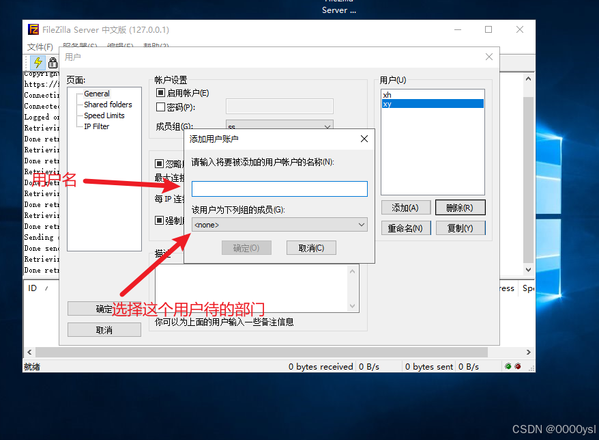The width and height of the screenshot is (599, 440).
Task: Click the 确定(O) button in add dialog
Action: click(x=246, y=248)
